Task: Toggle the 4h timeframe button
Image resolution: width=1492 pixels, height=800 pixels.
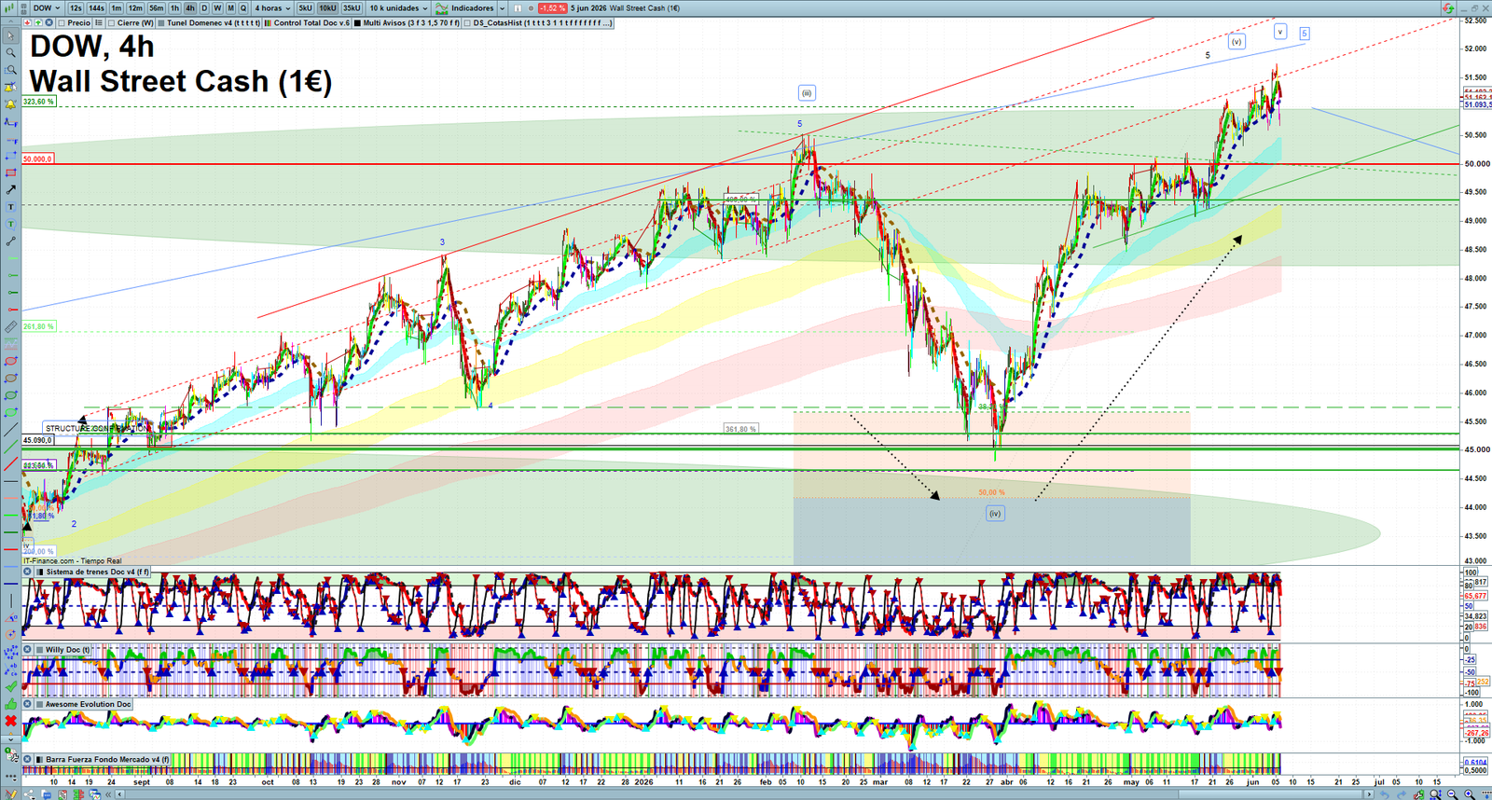Action: click(189, 7)
